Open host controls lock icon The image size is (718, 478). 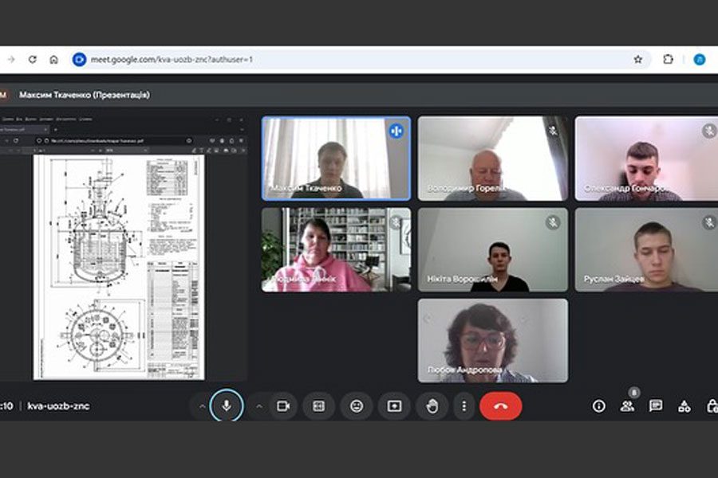(x=712, y=406)
